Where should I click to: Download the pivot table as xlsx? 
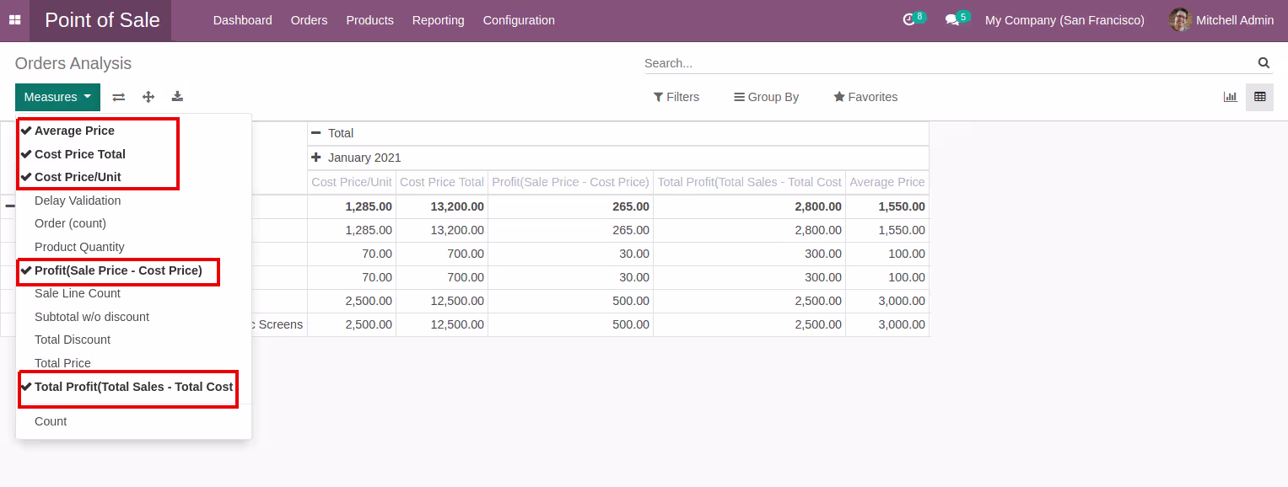177,97
